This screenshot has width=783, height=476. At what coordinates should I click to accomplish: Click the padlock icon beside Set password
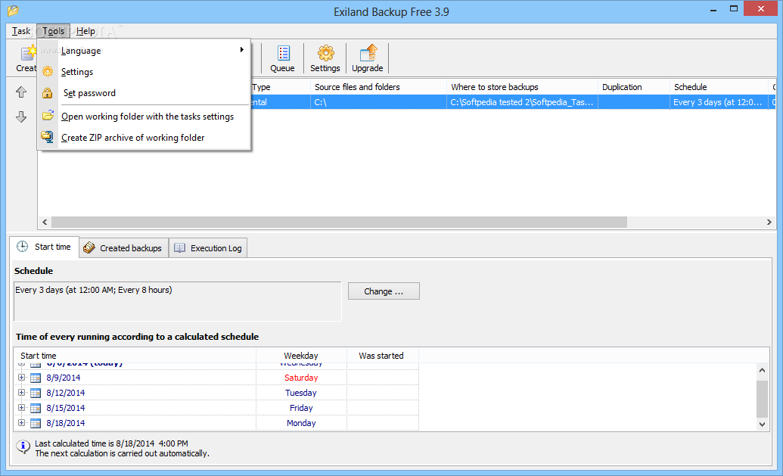click(48, 93)
